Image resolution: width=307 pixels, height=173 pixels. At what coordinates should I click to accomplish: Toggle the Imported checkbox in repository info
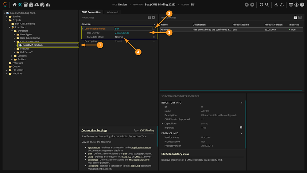click(241, 128)
